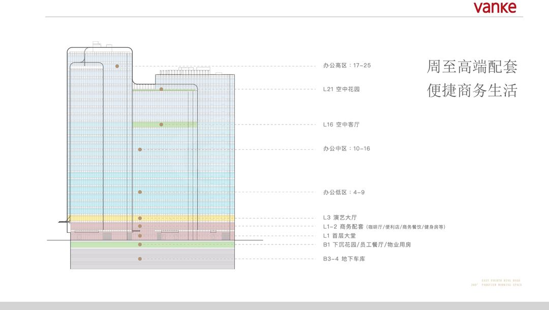549x310 pixels.
Task: Click the label "办公低区：4-9"
Action: pyautogui.click(x=344, y=193)
